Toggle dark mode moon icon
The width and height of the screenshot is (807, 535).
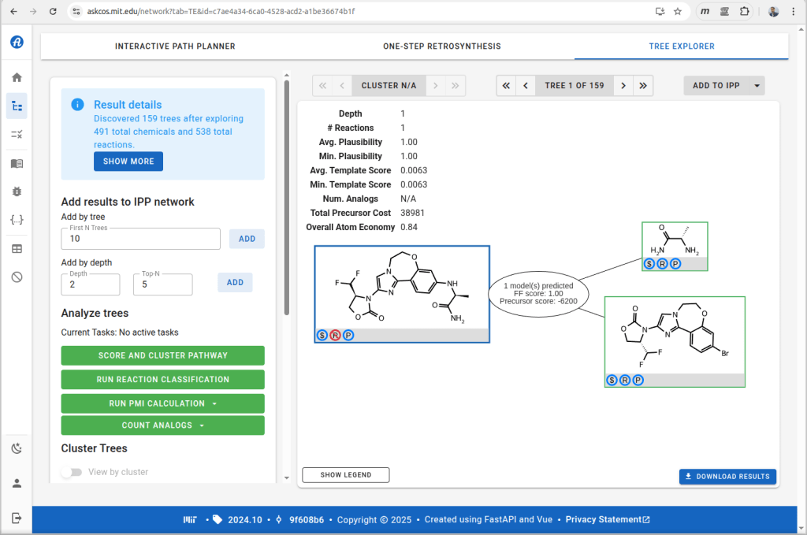(x=17, y=448)
